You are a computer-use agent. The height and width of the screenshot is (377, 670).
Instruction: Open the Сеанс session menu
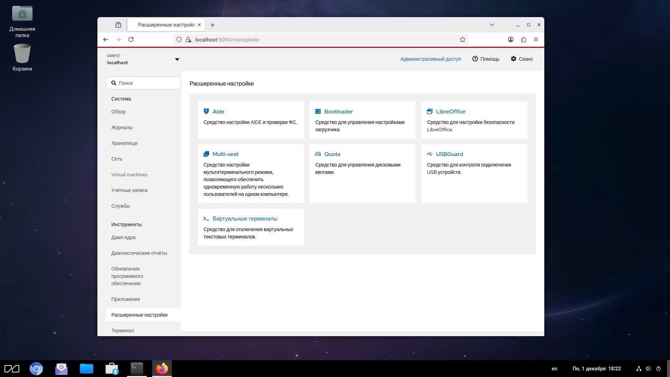coord(522,59)
